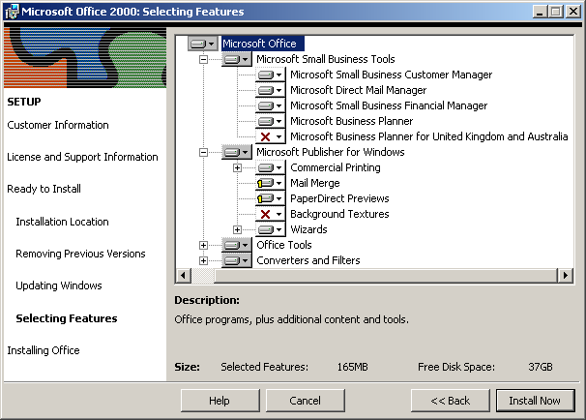The image size is (586, 420).
Task: Click drive icon beside Converters and Filters
Action: [237, 260]
